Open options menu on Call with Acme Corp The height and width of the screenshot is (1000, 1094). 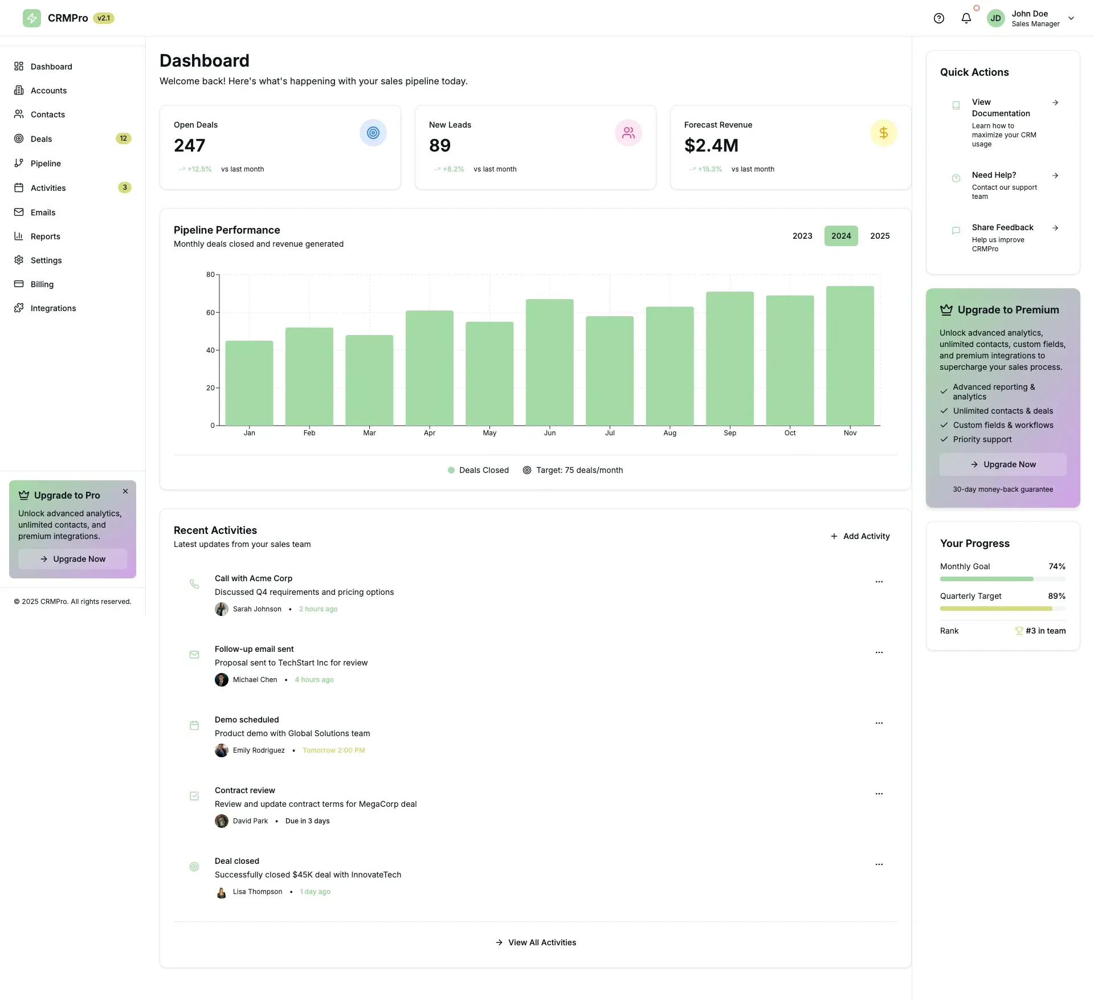click(x=879, y=582)
